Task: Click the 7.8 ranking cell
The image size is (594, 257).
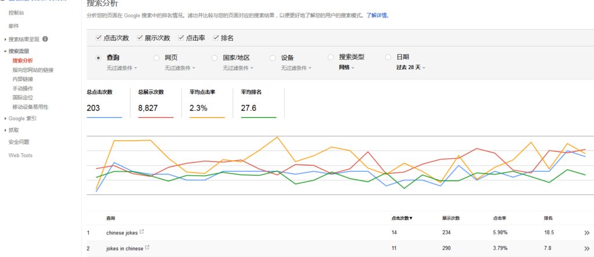Action: (x=548, y=249)
